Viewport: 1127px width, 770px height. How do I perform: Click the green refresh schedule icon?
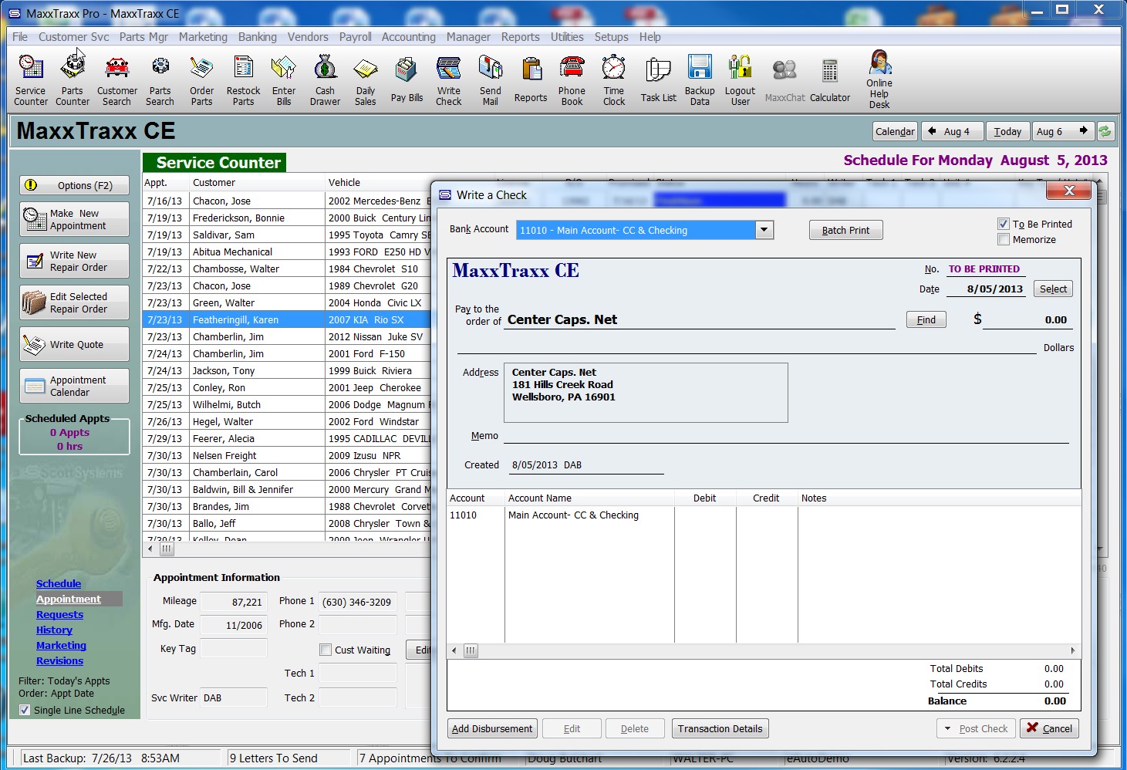pyautogui.click(x=1105, y=131)
